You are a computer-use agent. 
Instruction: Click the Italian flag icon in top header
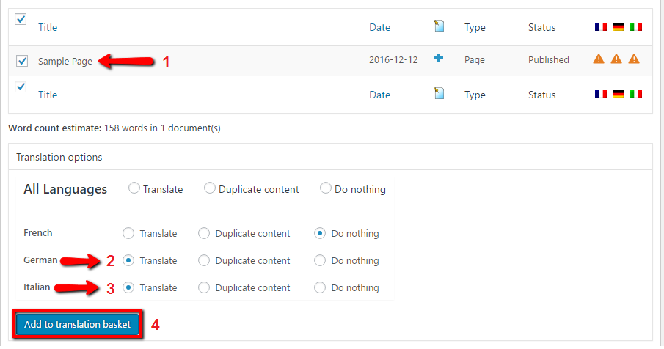(x=635, y=27)
